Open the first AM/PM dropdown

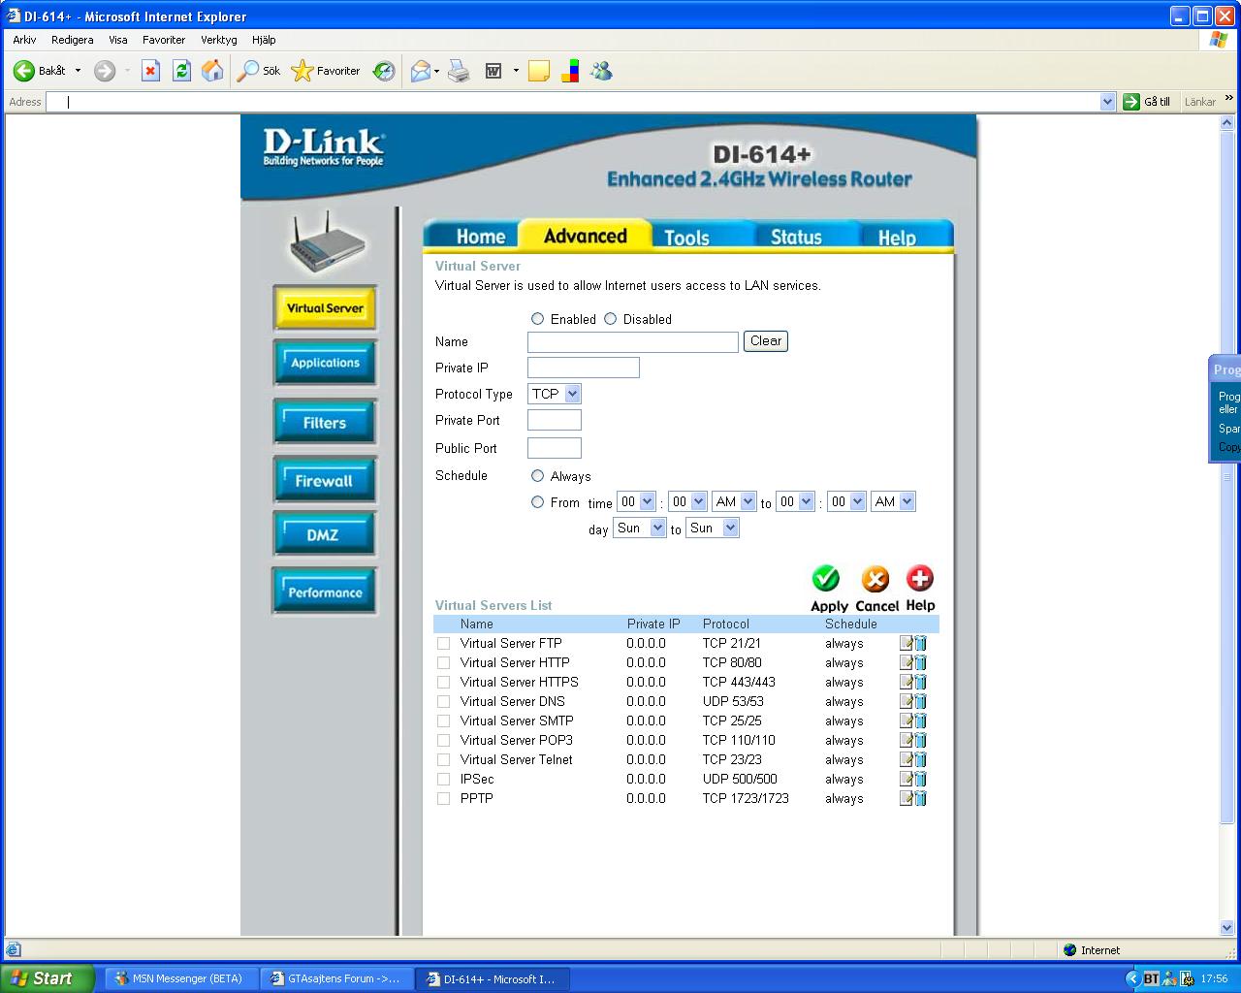735,501
